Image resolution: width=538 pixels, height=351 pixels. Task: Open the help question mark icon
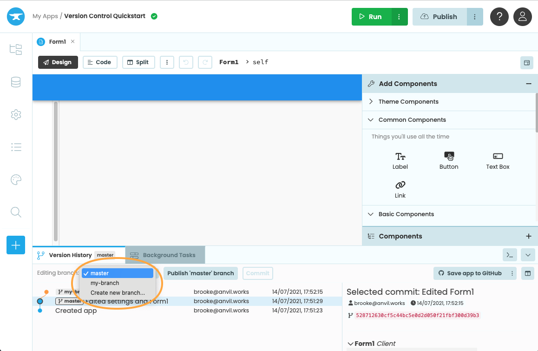pos(499,17)
